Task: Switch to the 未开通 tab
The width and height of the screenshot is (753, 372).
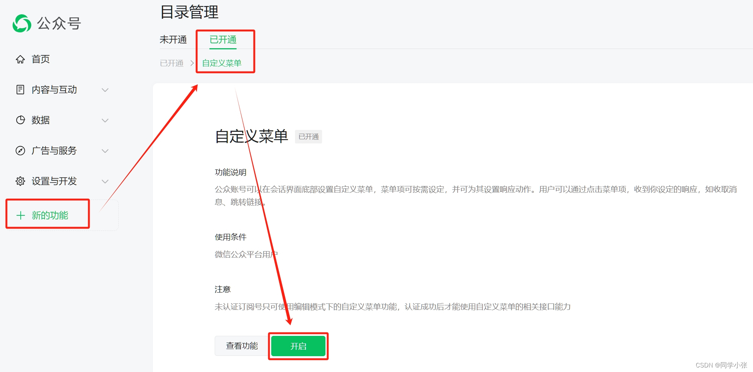Action: 174,40
